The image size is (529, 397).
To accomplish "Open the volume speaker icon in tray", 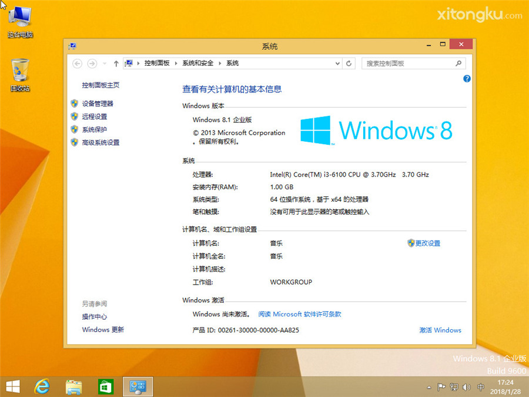I will (x=466, y=387).
